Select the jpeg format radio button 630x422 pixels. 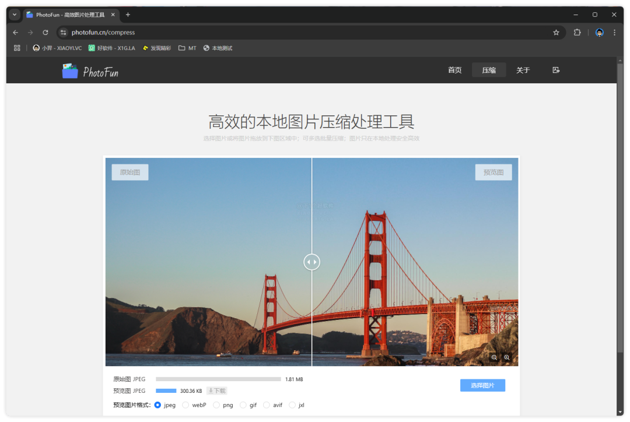pyautogui.click(x=157, y=405)
